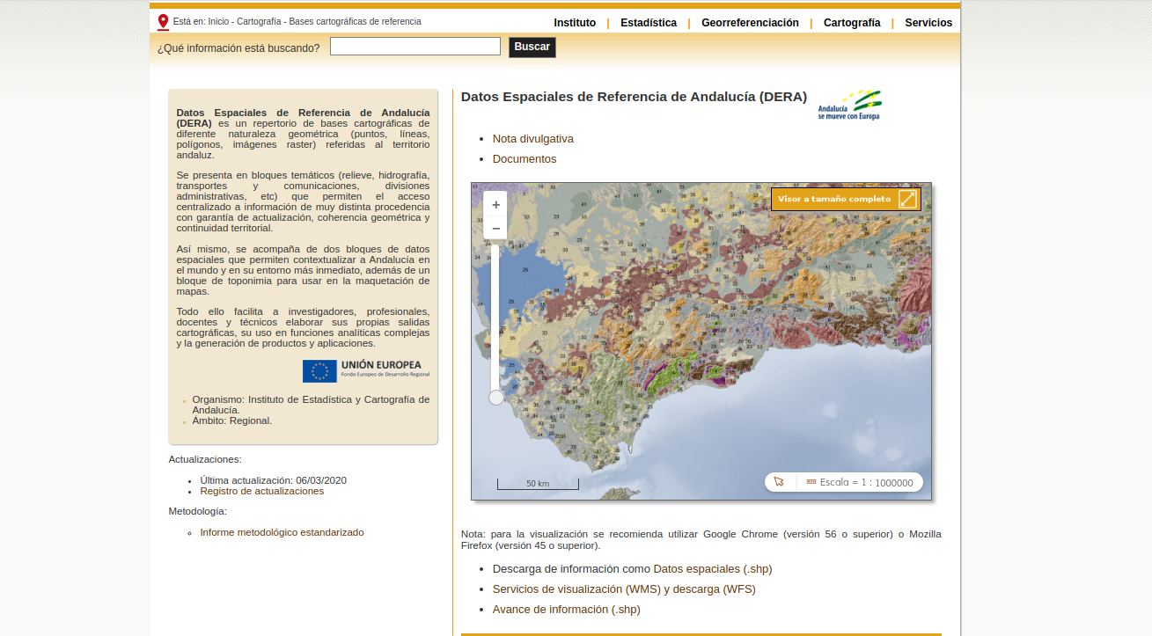This screenshot has height=636, width=1152.
Task: Open Descarga de información como Datos espaciales link
Action: point(632,569)
